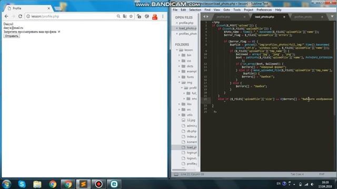Open the Edit menu in Sublime Text
This screenshot has width=337, height=189.
(183, 10)
